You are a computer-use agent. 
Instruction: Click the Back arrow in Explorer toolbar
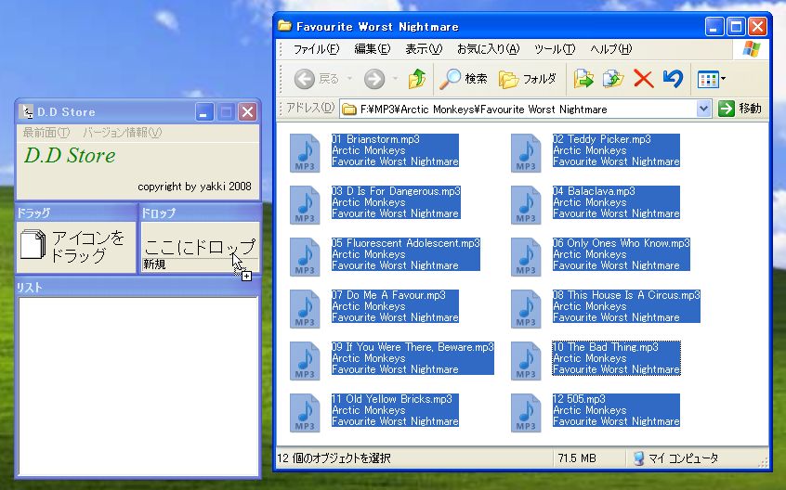click(305, 79)
